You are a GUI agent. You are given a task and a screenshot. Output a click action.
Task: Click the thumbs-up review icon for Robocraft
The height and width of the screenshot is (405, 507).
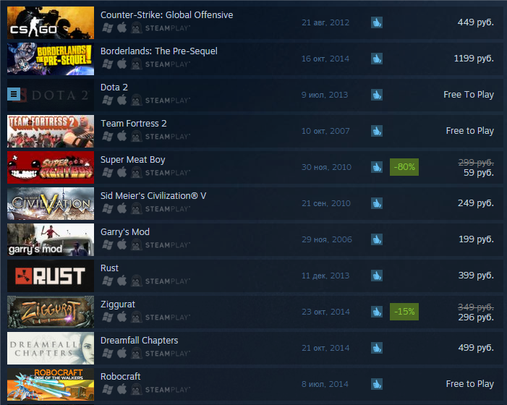(377, 384)
